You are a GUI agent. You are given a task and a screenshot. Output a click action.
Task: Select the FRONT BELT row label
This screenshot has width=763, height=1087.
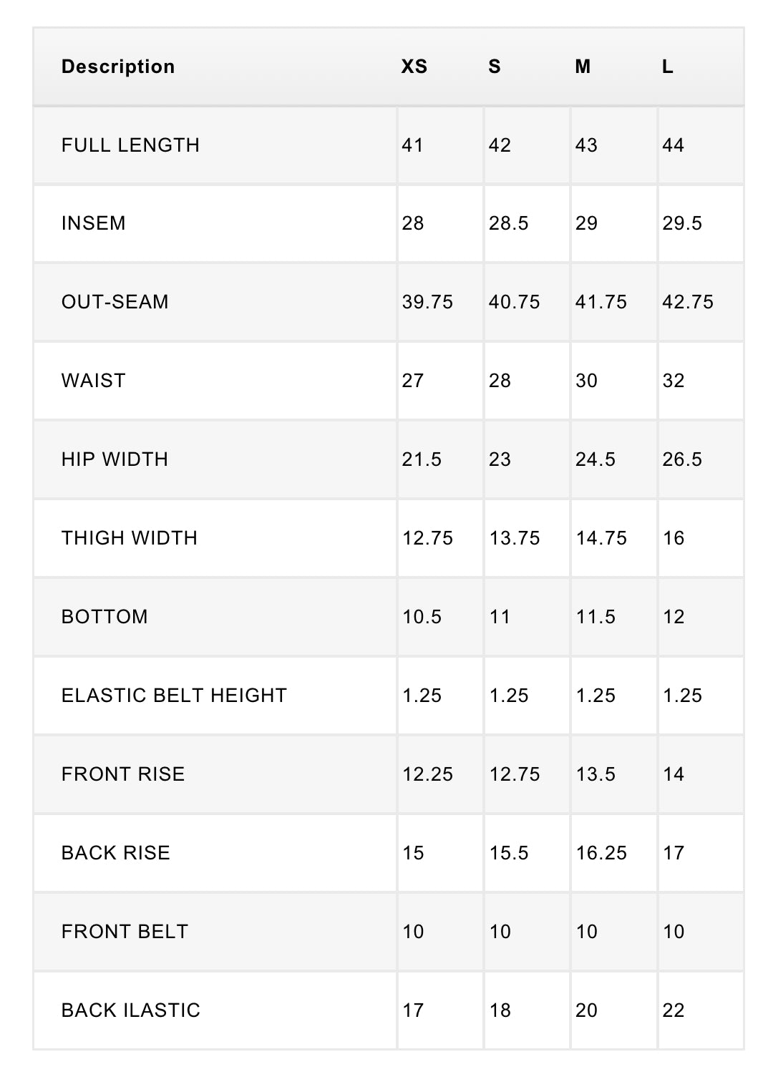125,932
